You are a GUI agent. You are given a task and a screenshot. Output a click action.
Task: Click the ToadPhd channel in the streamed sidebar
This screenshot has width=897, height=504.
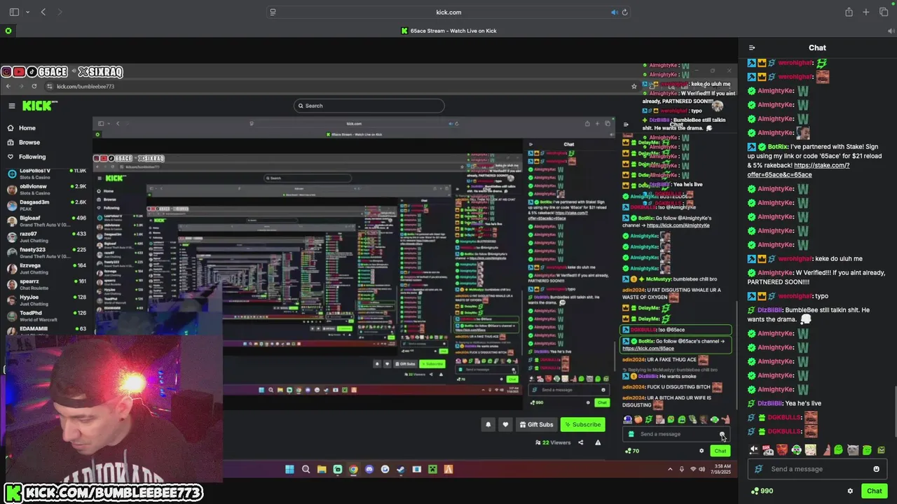pyautogui.click(x=46, y=316)
